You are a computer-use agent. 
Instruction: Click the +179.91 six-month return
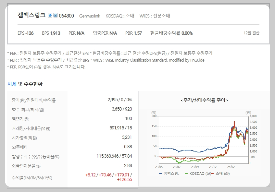click(x=122, y=175)
